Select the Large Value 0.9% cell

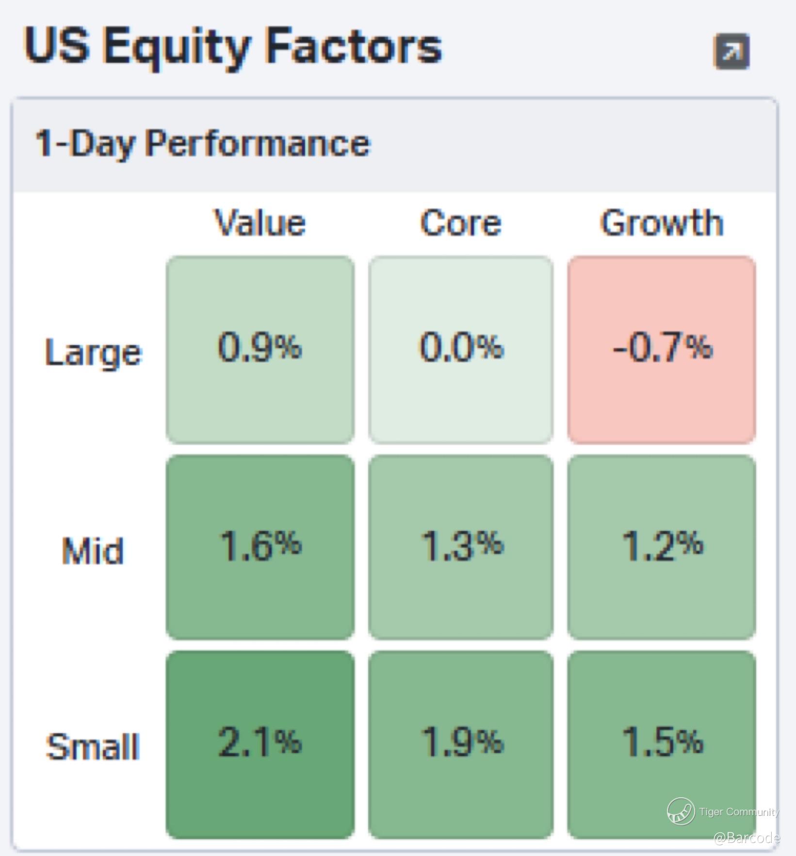[x=260, y=349]
